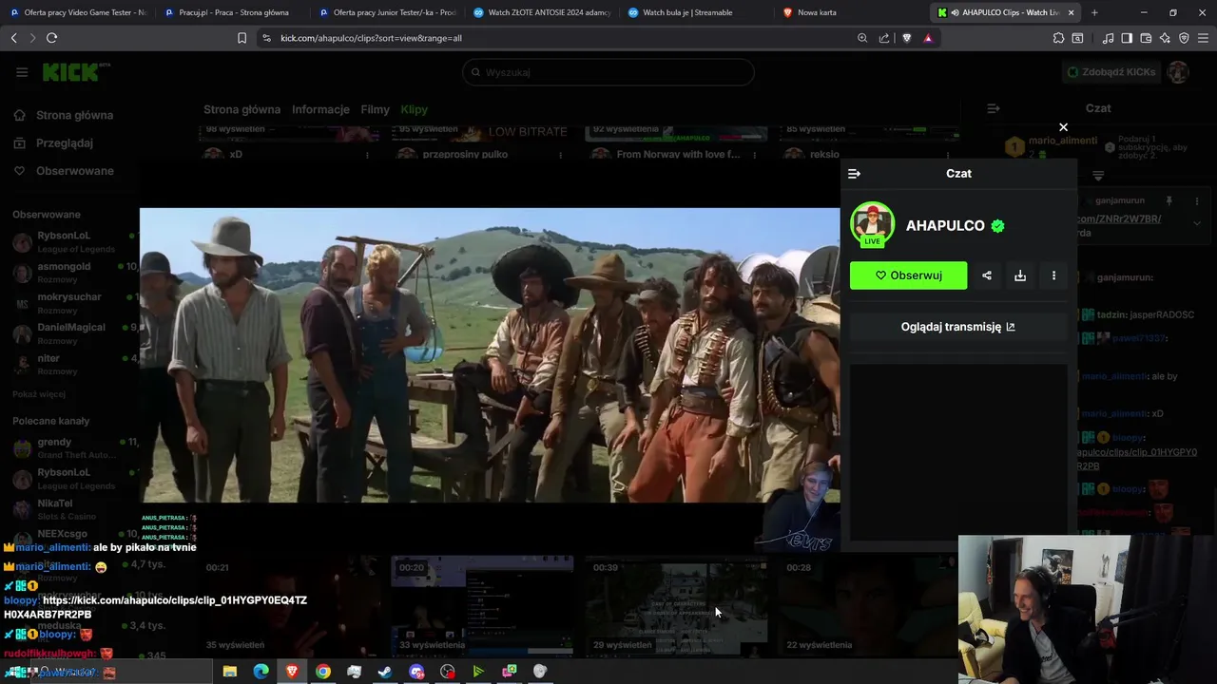The width and height of the screenshot is (1217, 684).
Task: Open Brave Shields lion icon
Action: (906, 38)
